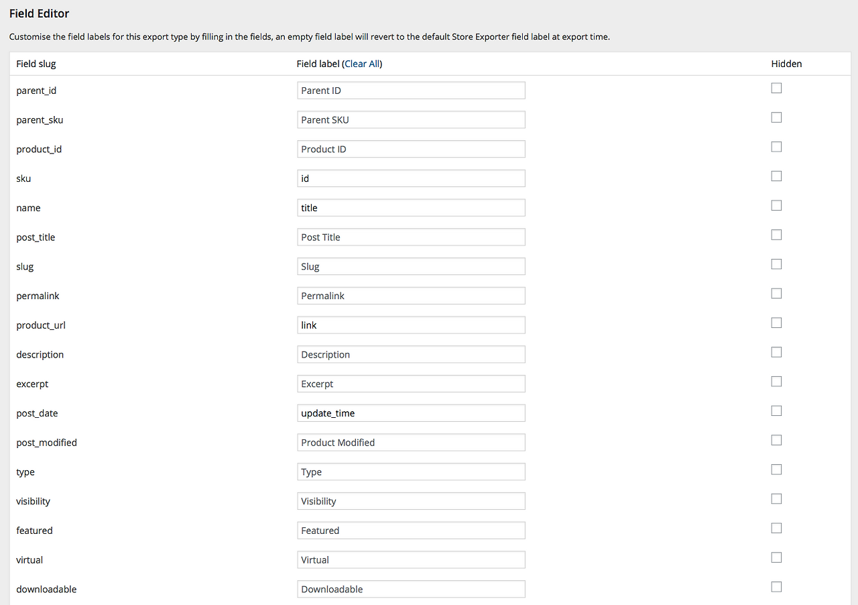Click the 'Field slug' column header text
Image resolution: width=858 pixels, height=605 pixels.
tap(36, 64)
